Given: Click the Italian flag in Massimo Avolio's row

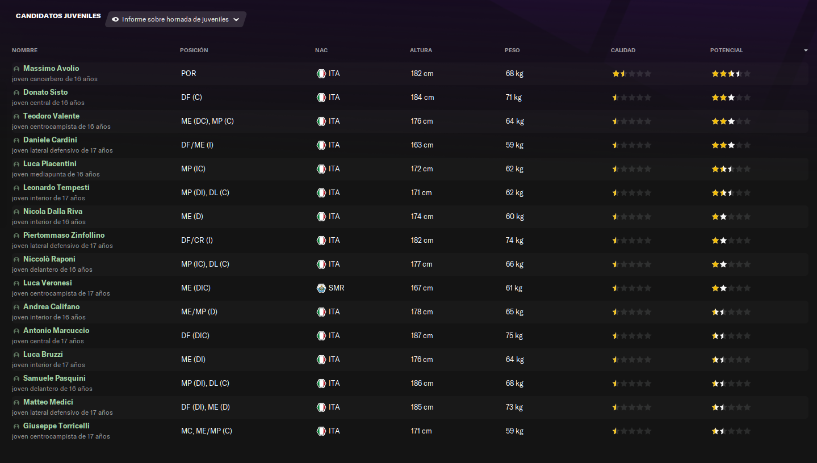Looking at the screenshot, I should pos(321,73).
